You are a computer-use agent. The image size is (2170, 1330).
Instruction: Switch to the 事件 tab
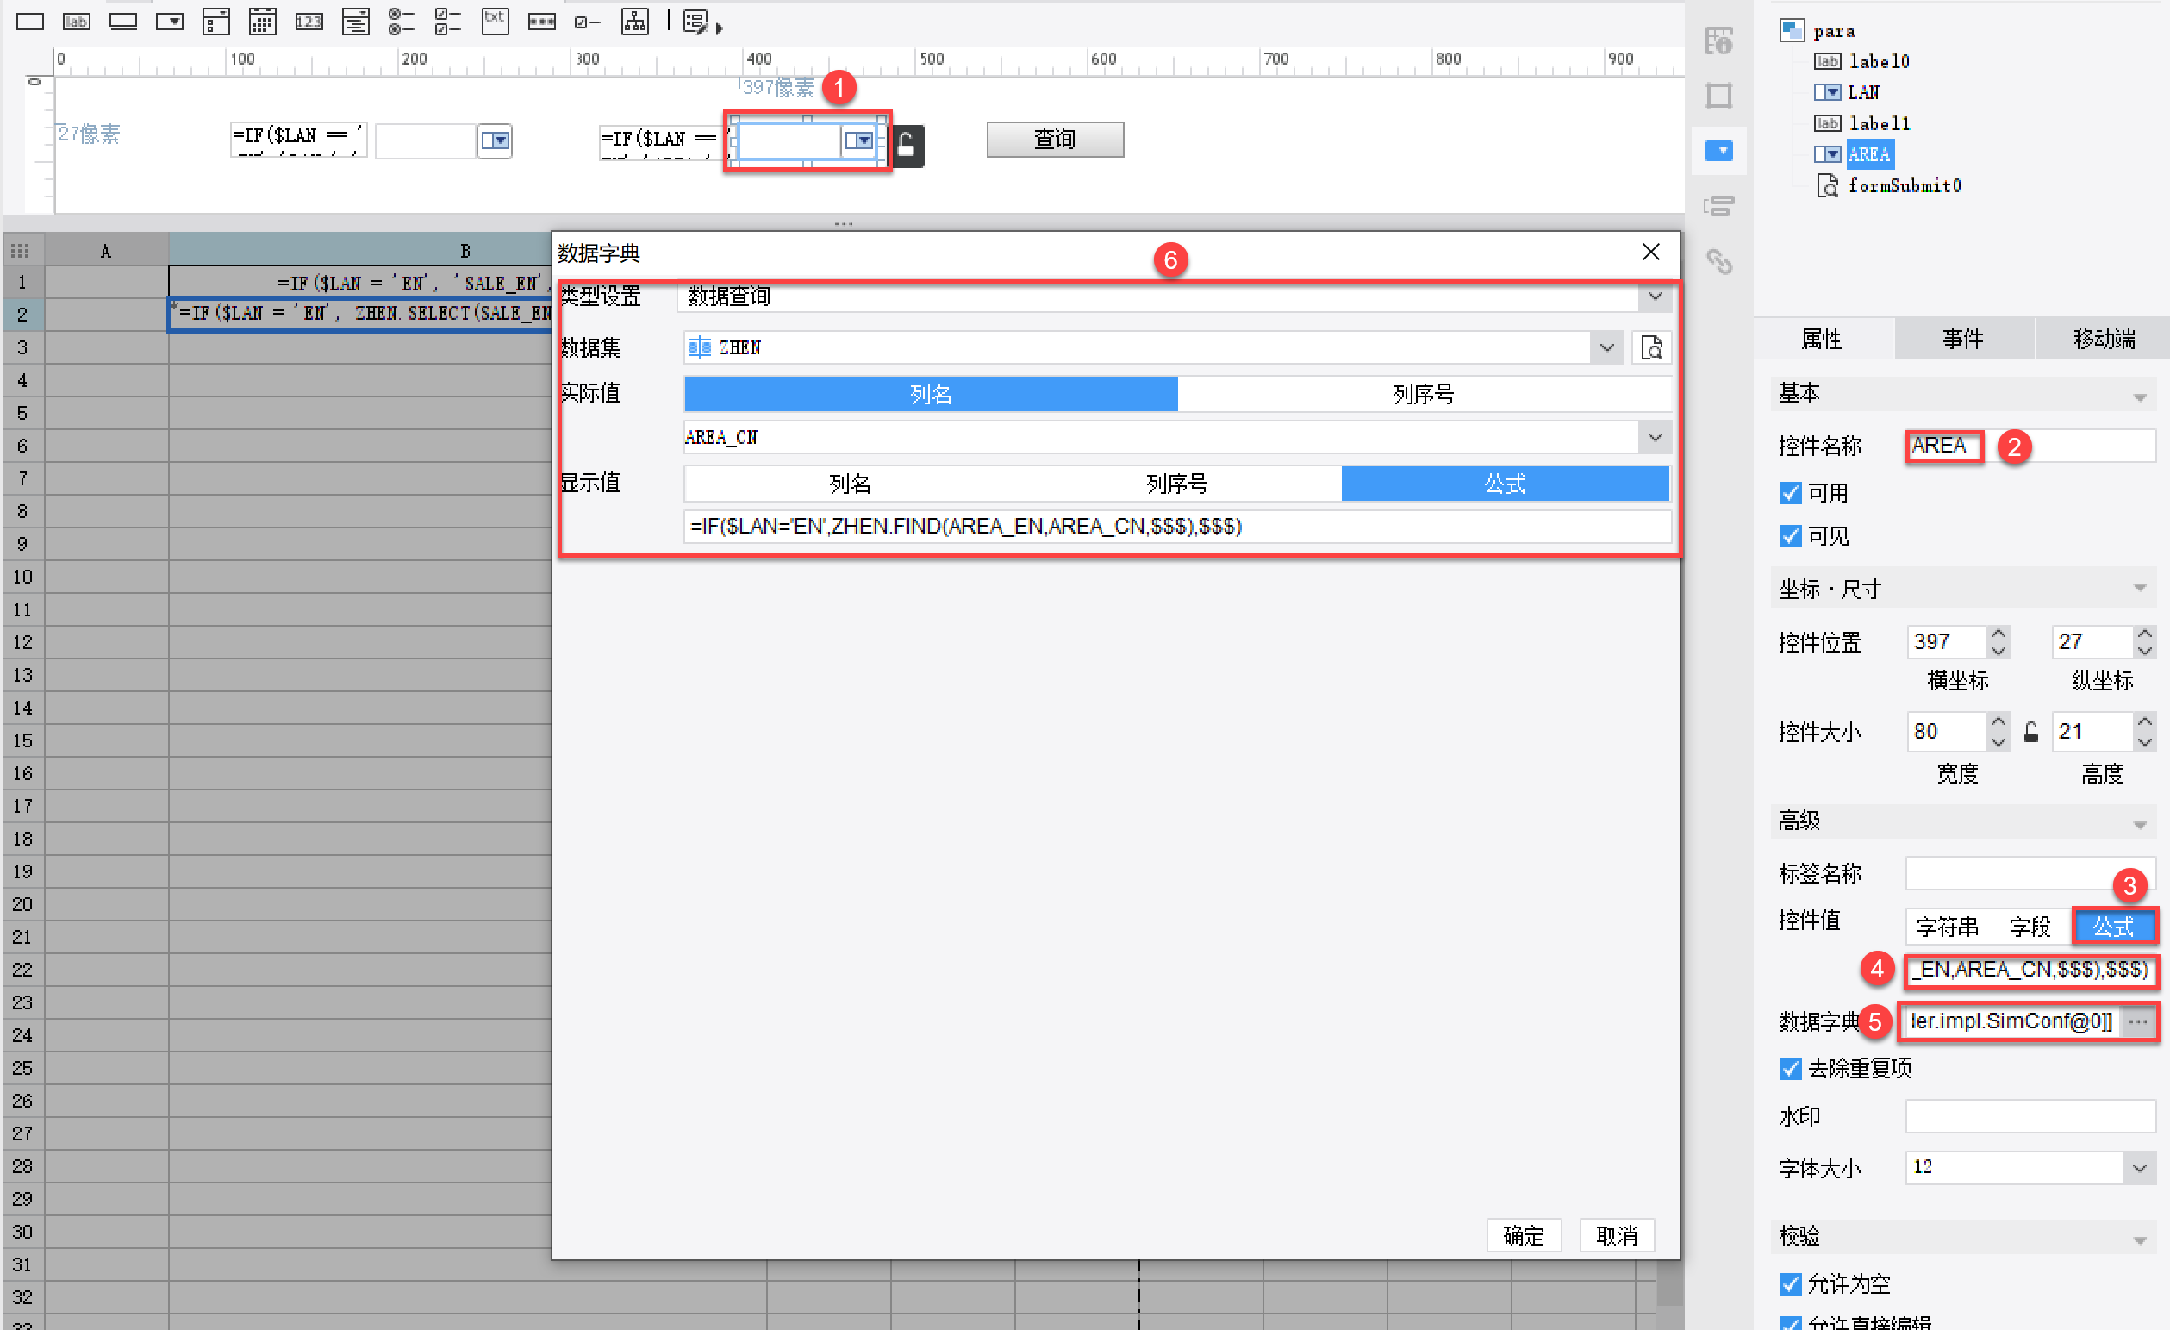1962,339
